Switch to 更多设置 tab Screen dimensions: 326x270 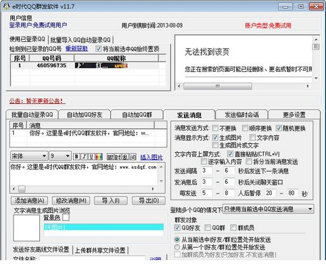click(294, 114)
